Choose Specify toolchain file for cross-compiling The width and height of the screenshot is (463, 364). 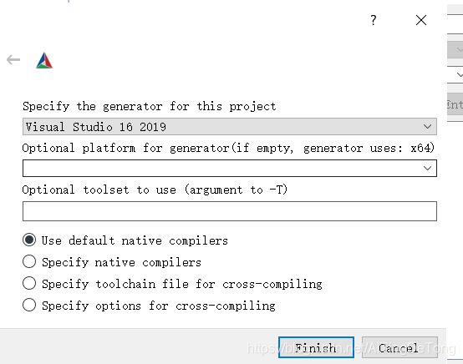point(172,284)
